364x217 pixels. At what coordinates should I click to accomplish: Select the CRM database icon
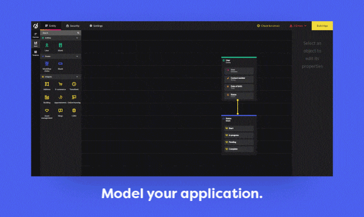click(74, 111)
